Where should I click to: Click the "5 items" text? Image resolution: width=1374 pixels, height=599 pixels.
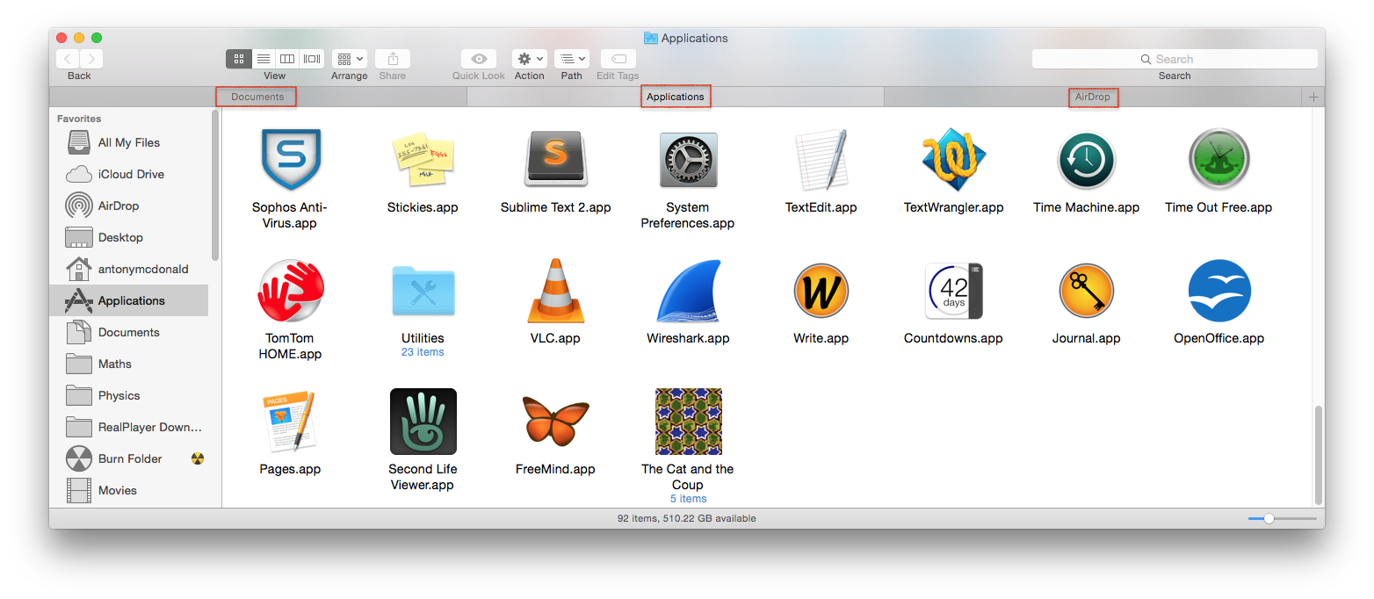click(688, 499)
